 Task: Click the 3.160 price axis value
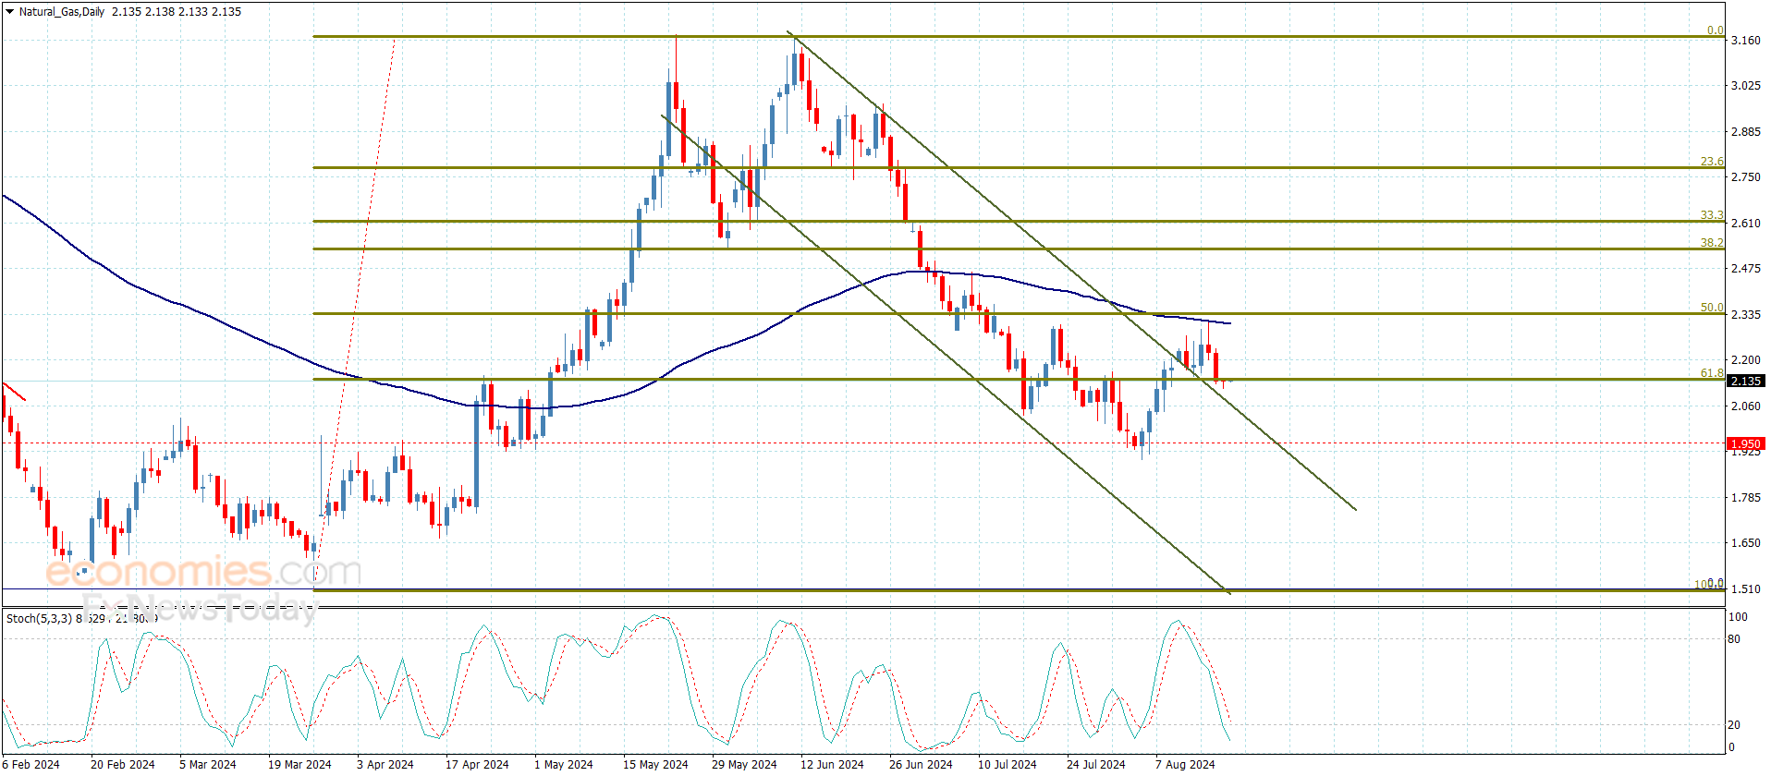[x=1745, y=41]
